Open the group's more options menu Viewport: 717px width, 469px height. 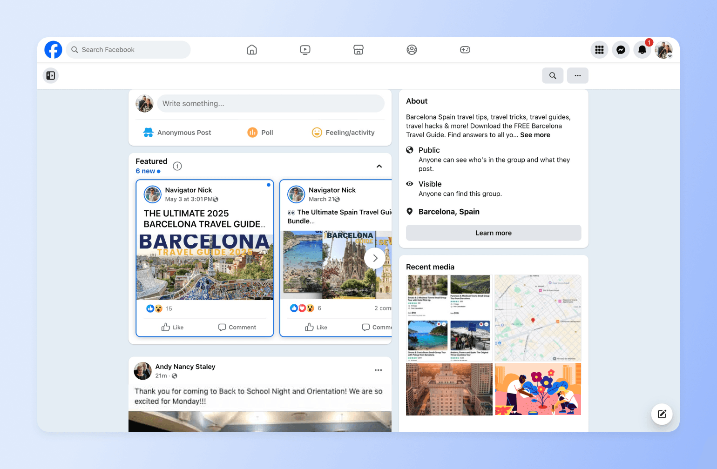(x=577, y=75)
